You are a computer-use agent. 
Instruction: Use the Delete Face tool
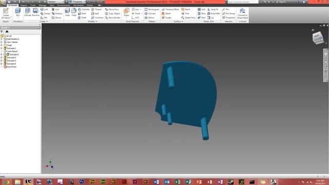click(188, 17)
